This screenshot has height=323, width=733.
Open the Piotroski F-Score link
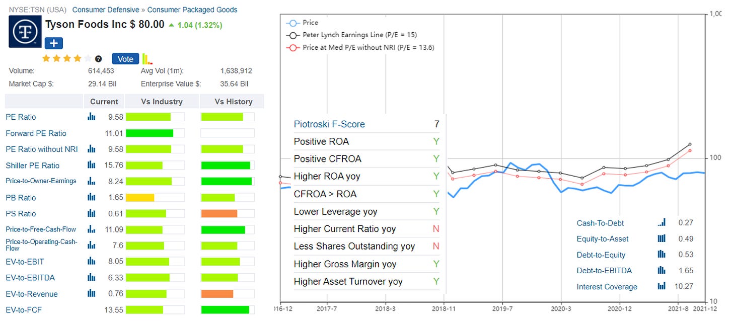coord(329,124)
